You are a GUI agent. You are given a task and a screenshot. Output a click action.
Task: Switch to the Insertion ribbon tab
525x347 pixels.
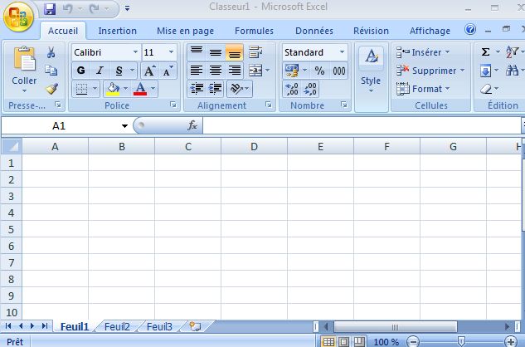(118, 31)
